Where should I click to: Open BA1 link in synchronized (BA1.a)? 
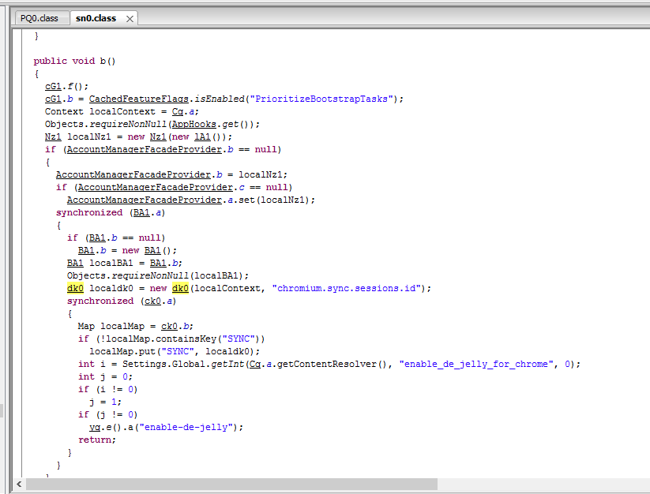(141, 213)
